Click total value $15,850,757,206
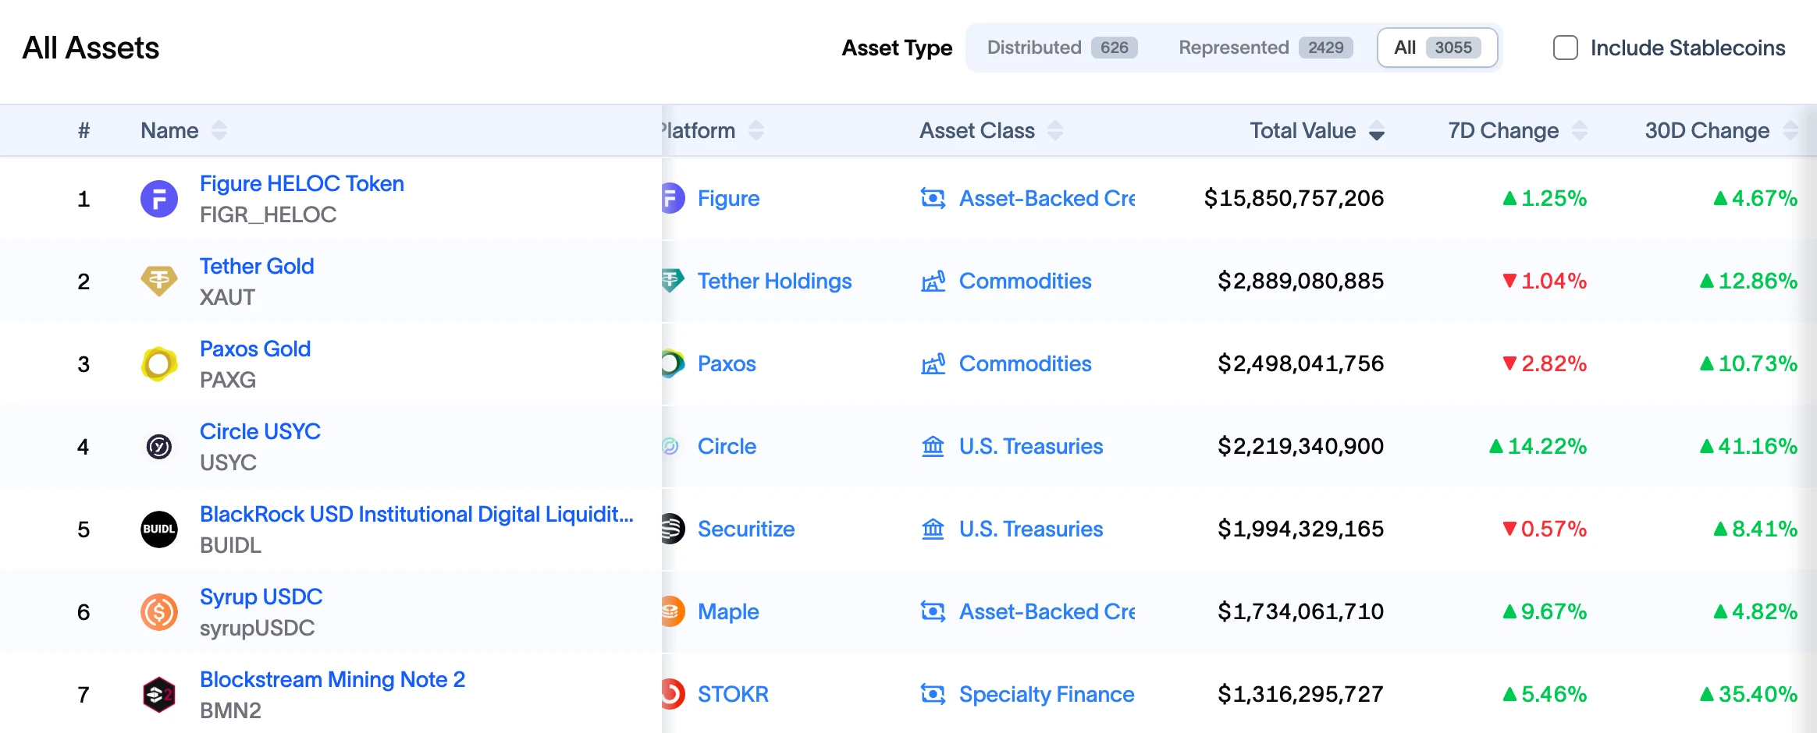The image size is (1817, 733). point(1294,198)
